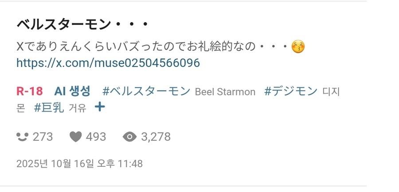Image resolution: width=399 pixels, height=192 pixels.
Task: Open the #巨乳 hashtag
Action: pyautogui.click(x=49, y=107)
